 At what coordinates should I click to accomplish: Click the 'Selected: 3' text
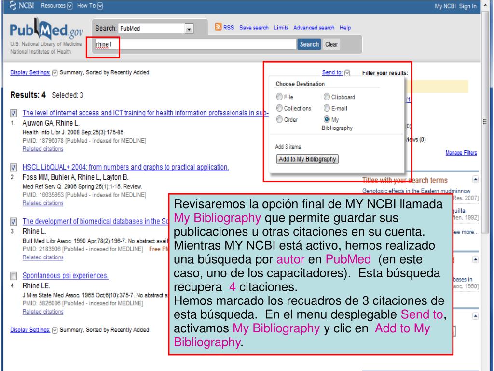(68, 95)
